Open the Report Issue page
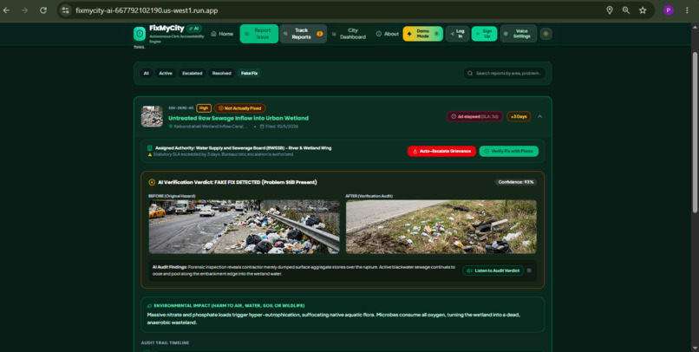 259,34
